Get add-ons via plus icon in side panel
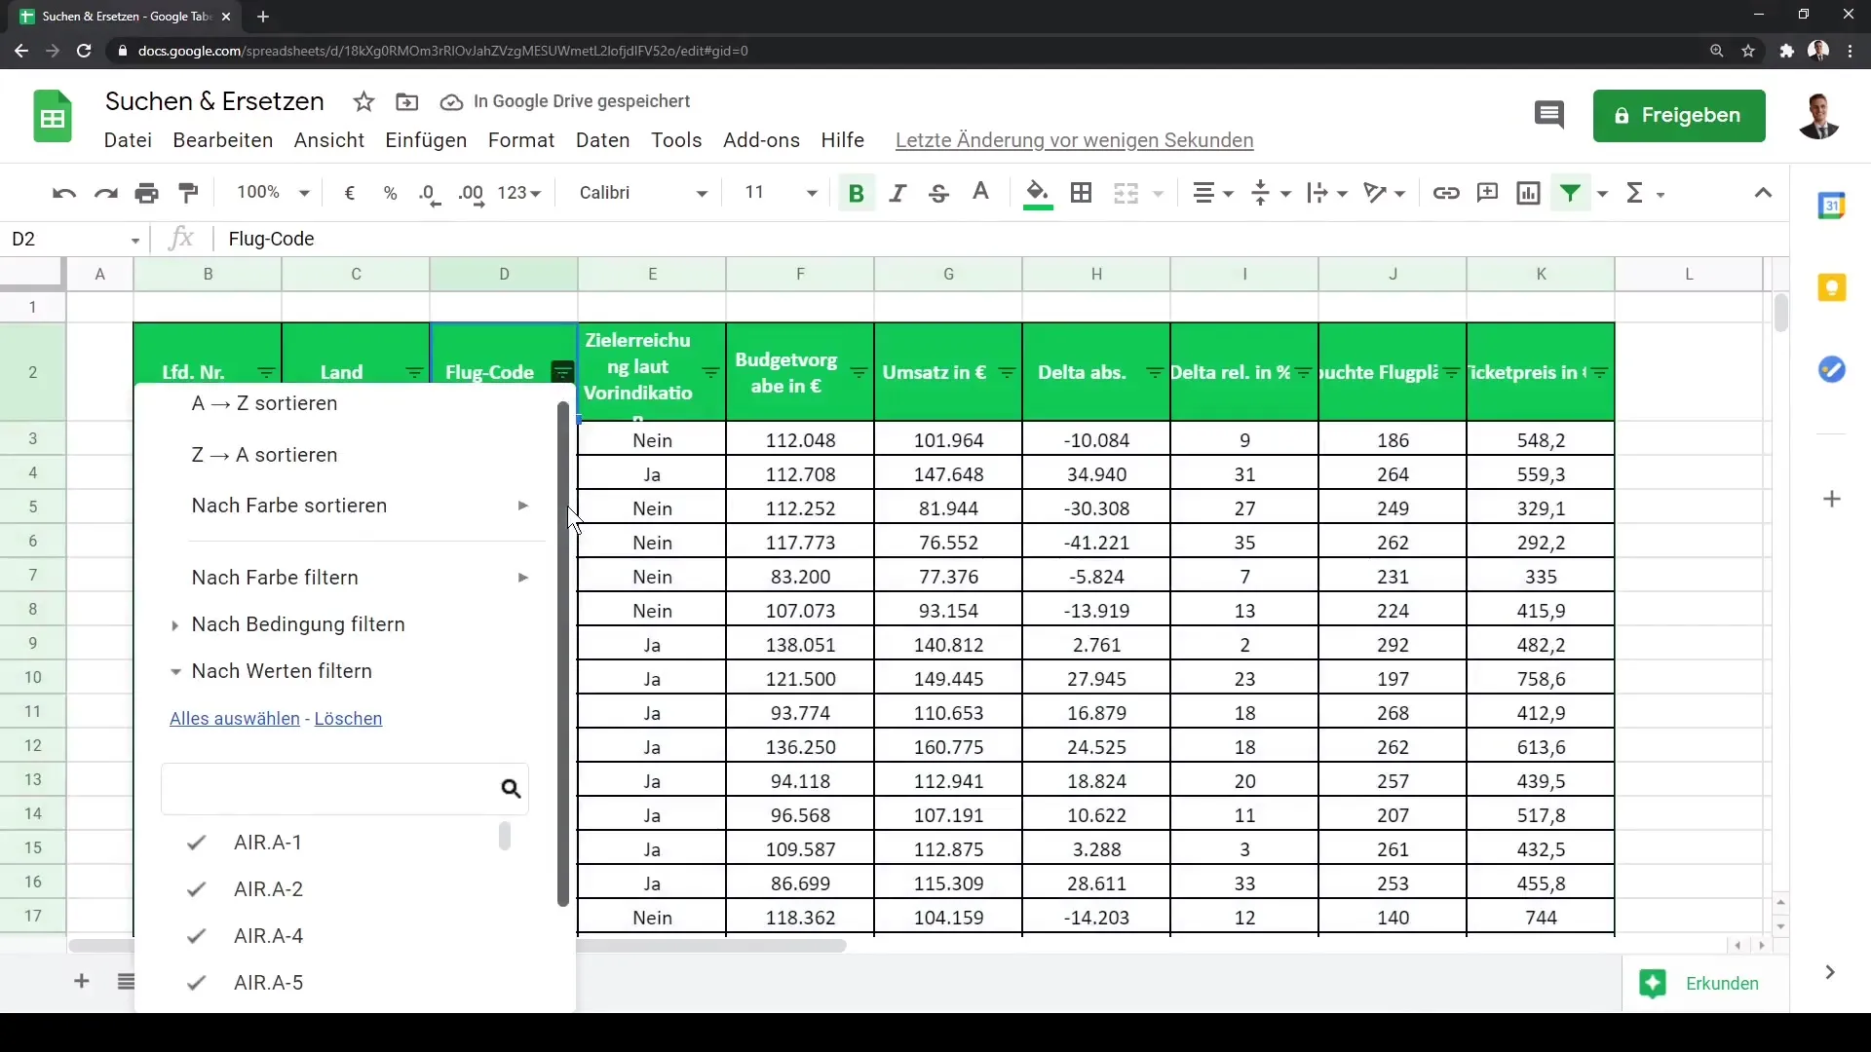The width and height of the screenshot is (1871, 1052). [1832, 499]
